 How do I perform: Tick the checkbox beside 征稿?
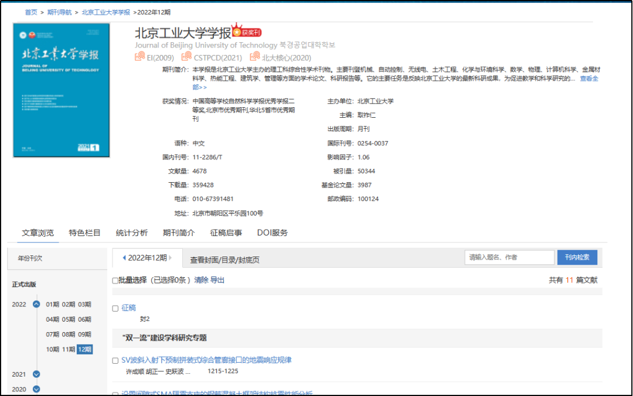tap(115, 308)
